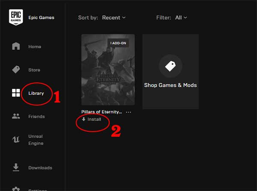
Task: Click the 1 ADD-ON badge
Action: pyautogui.click(x=119, y=43)
